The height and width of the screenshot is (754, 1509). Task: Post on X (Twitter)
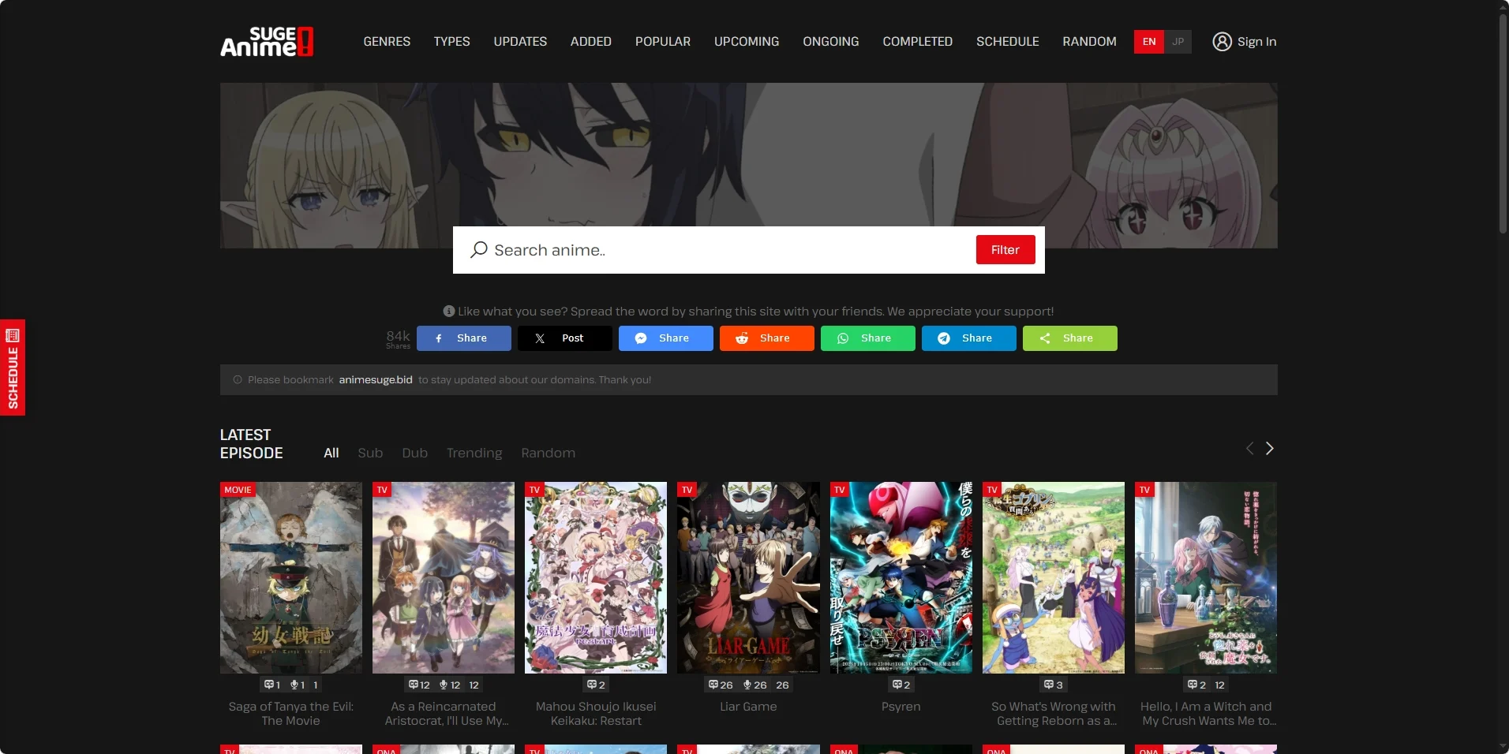[x=565, y=338]
